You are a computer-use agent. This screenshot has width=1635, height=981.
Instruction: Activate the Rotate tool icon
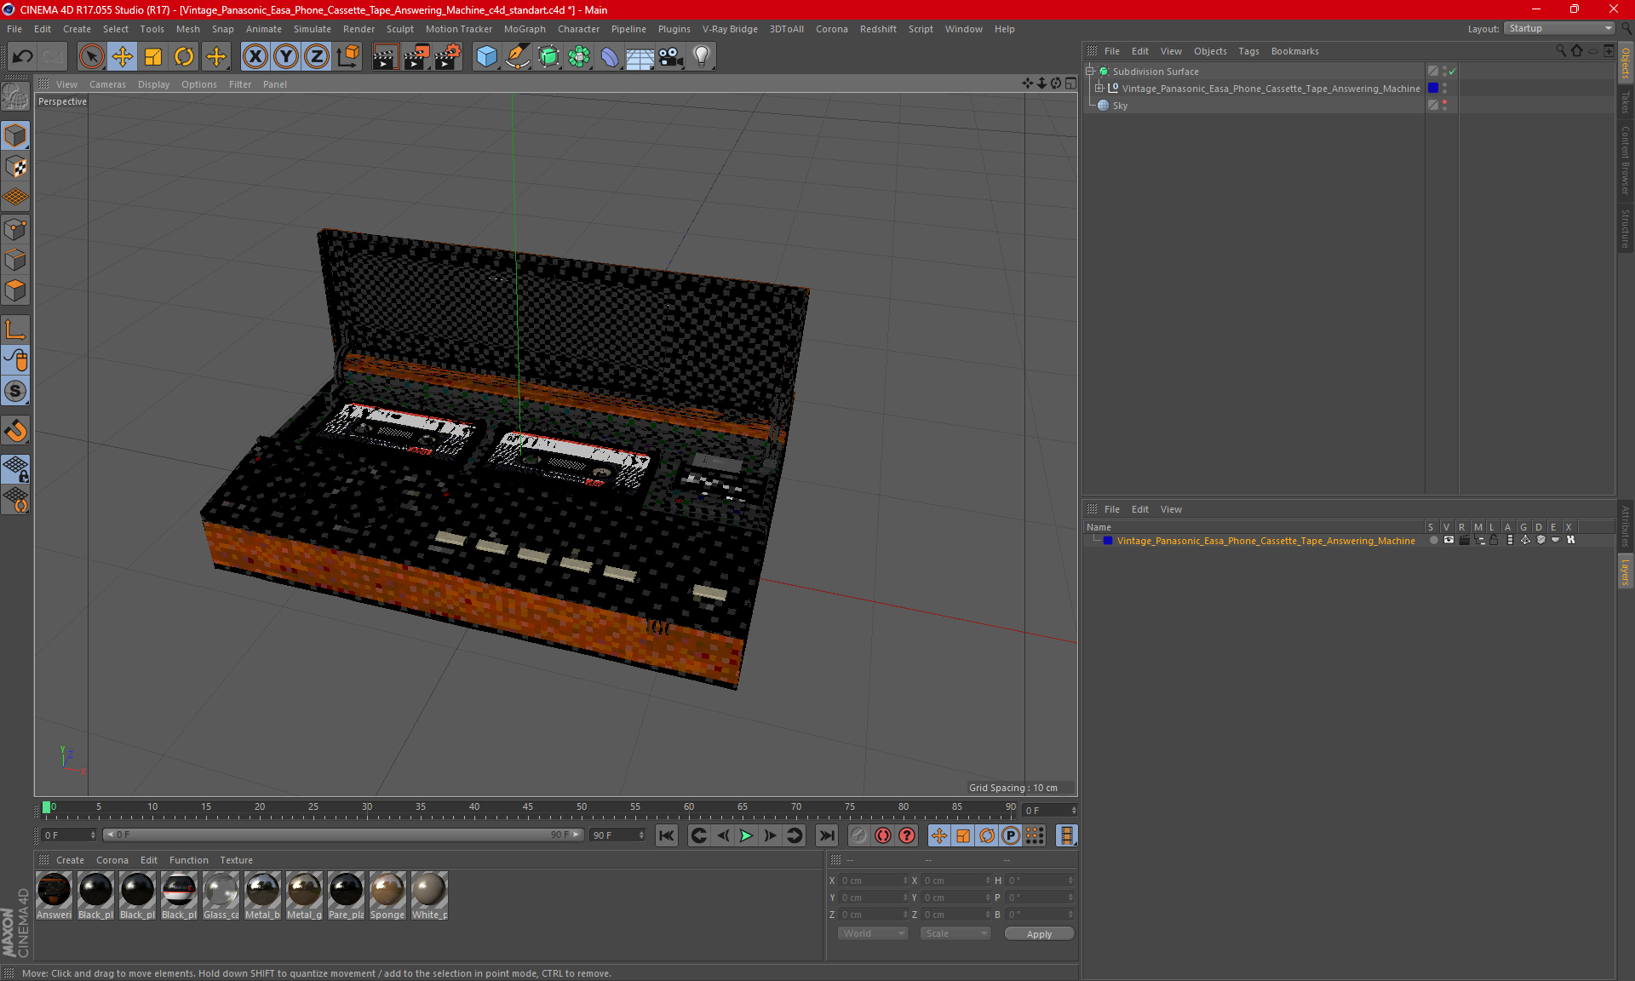point(184,57)
